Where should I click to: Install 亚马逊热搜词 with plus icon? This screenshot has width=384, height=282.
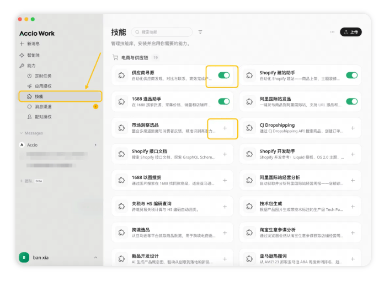tap(353, 259)
